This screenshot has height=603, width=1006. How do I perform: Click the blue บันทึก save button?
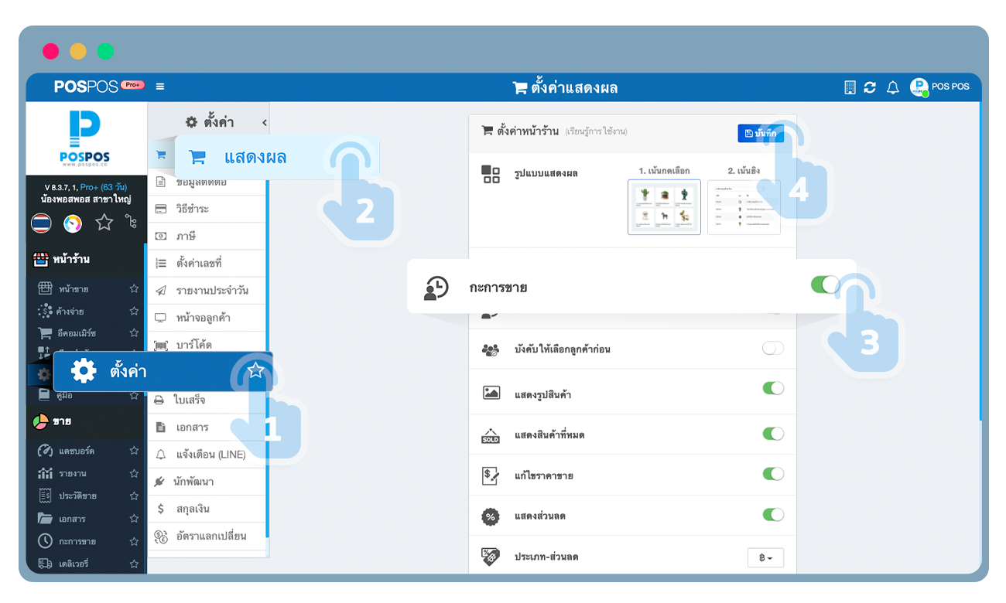point(760,133)
